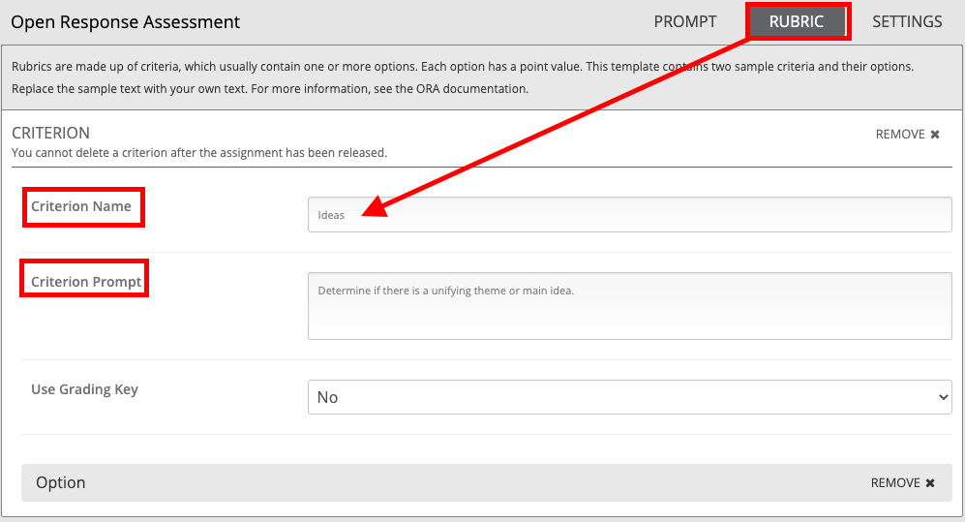Switch to the PROMPT tab
The height and width of the screenshot is (522, 965).
(x=685, y=21)
